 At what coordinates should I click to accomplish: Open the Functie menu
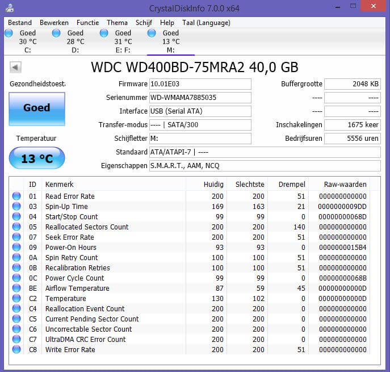point(87,23)
